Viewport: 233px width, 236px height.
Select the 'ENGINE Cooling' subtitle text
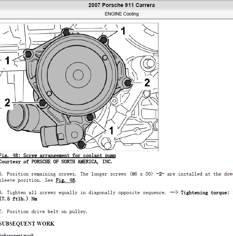[x=122, y=14]
